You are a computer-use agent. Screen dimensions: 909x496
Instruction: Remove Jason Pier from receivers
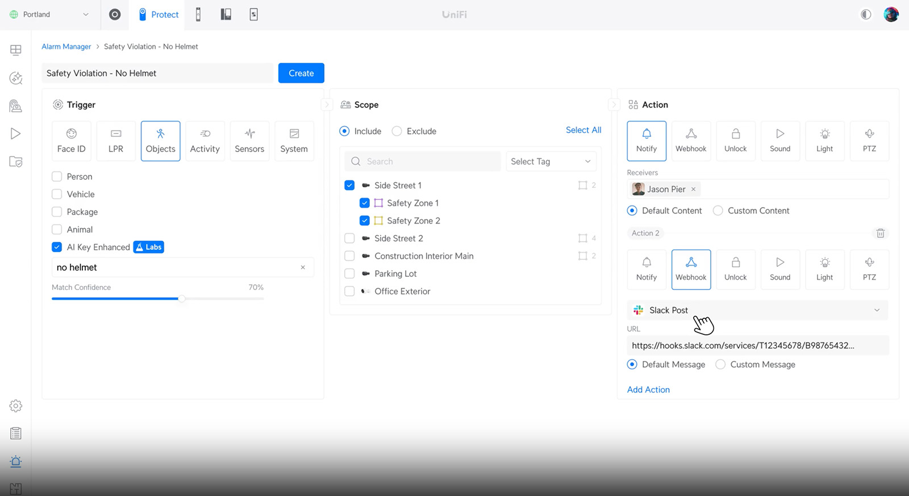[693, 190]
